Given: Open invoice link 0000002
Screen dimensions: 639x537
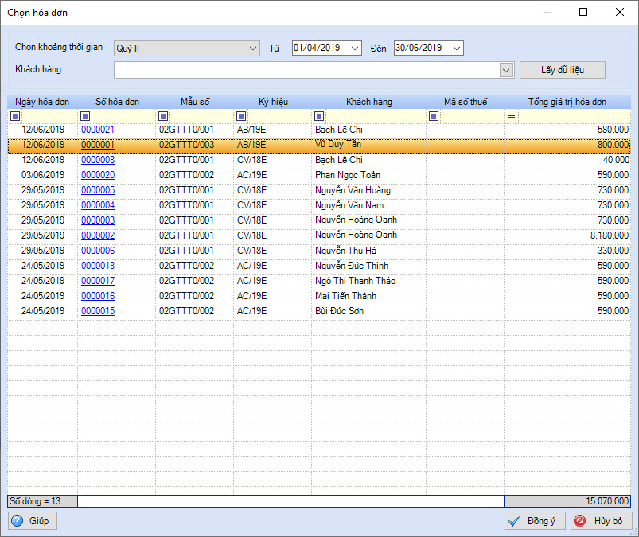Looking at the screenshot, I should point(98,235).
